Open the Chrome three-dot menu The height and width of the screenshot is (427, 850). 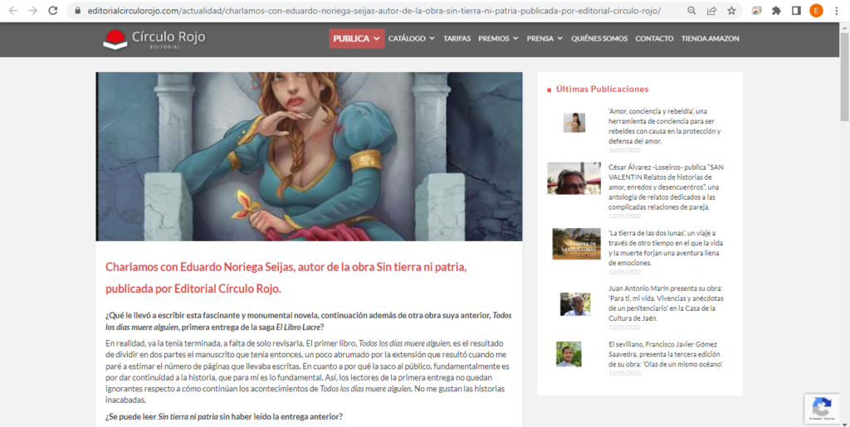837,10
